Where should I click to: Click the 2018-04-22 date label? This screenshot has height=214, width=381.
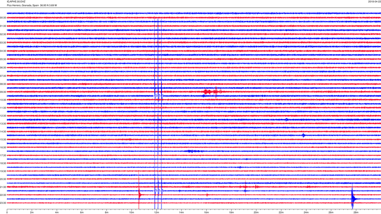point(374,2)
